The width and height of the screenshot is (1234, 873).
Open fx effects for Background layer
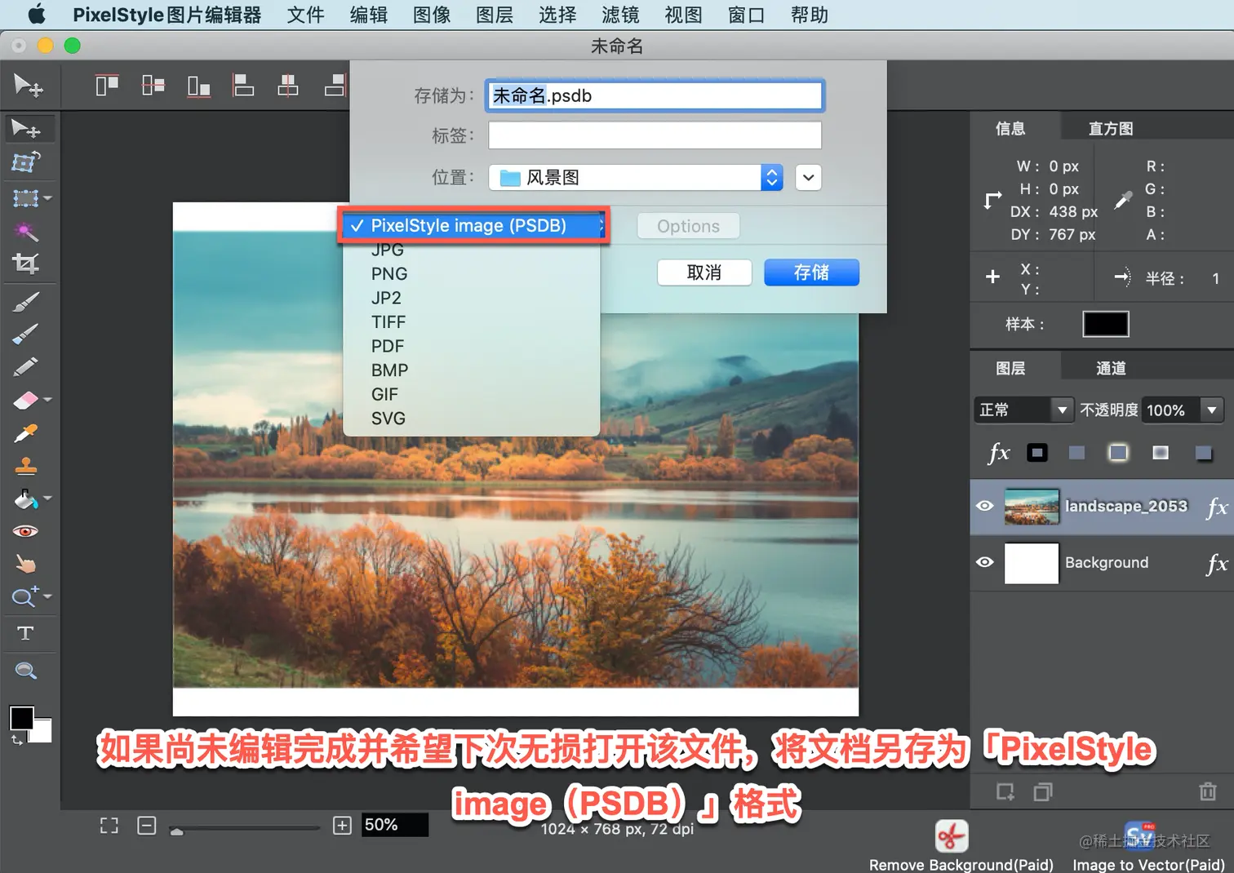pos(1217,563)
